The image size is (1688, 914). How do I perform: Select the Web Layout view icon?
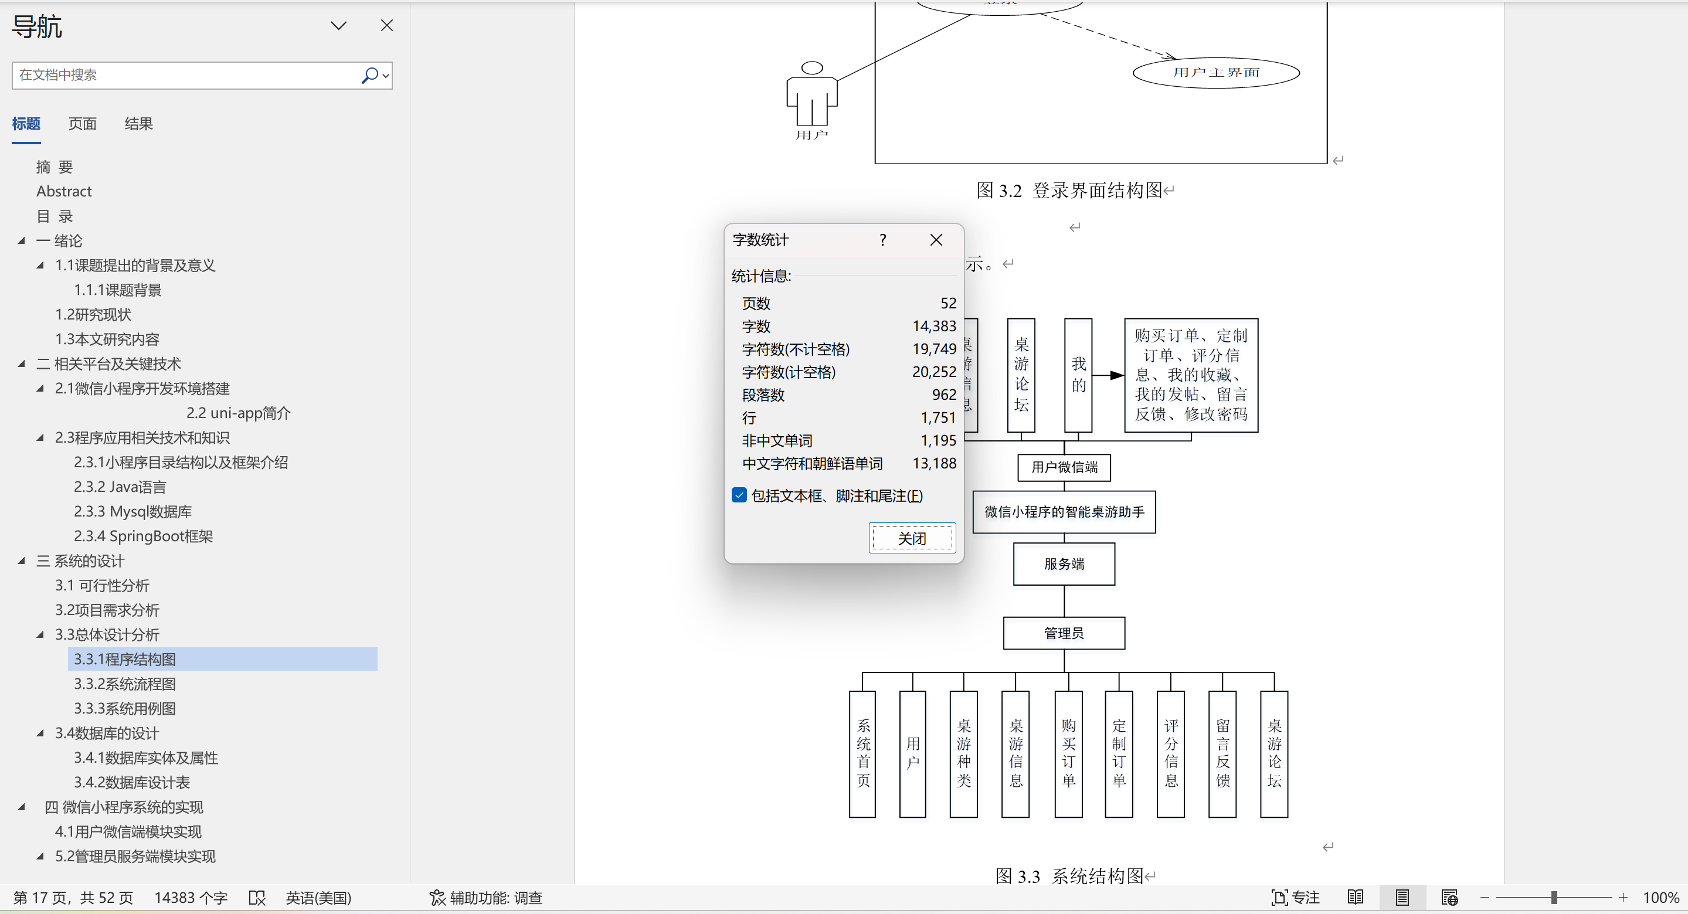click(1449, 898)
